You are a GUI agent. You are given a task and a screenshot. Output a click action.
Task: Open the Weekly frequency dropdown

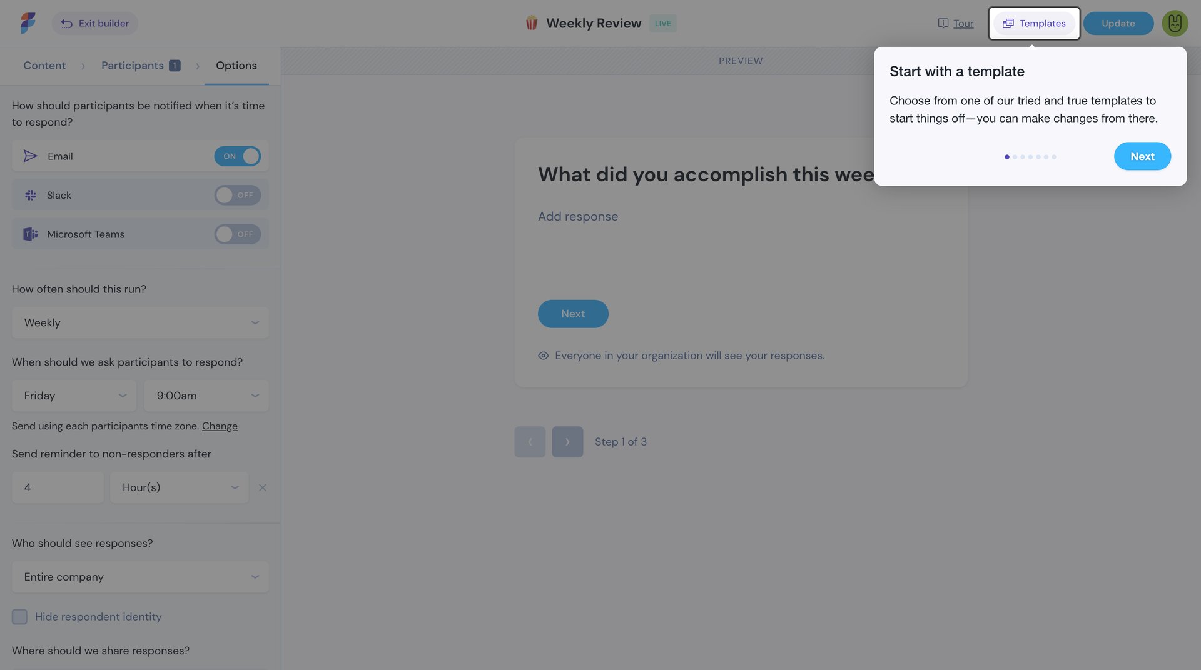click(140, 322)
